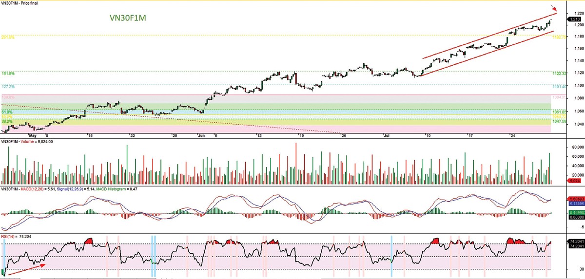Click the blue Signal value tag 5.13695
The image size is (585, 279).
(x=574, y=204)
